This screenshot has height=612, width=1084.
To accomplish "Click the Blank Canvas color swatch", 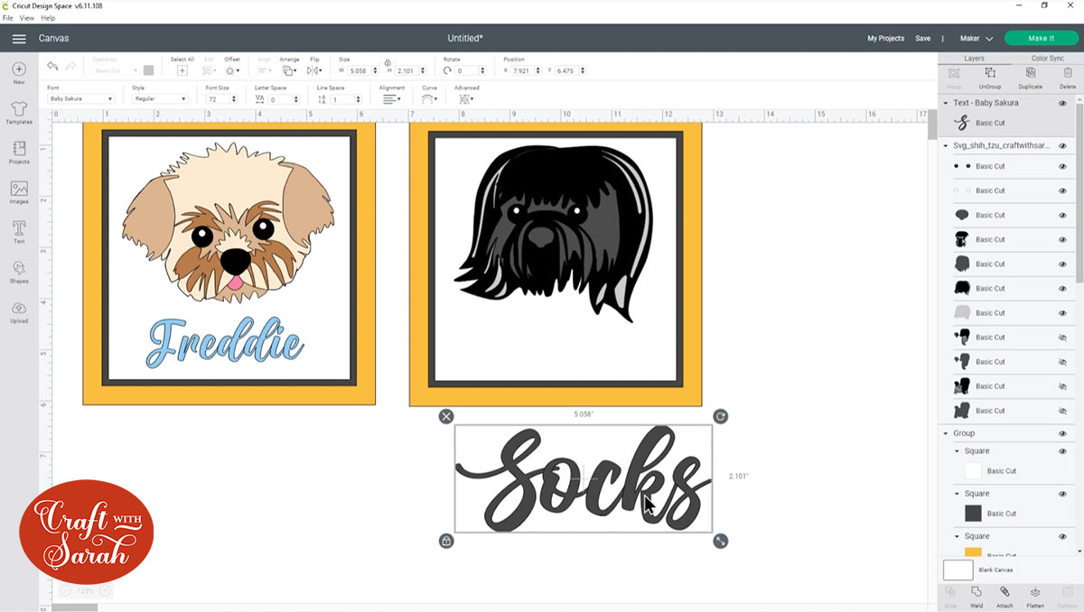I will click(958, 570).
